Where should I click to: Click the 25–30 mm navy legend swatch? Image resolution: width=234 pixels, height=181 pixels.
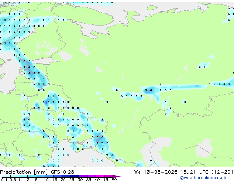75,176
